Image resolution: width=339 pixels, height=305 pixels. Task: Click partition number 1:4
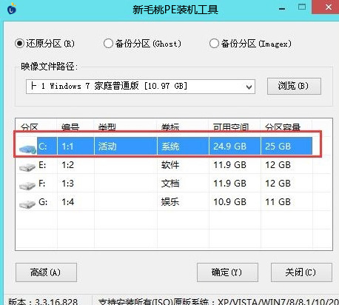67,202
